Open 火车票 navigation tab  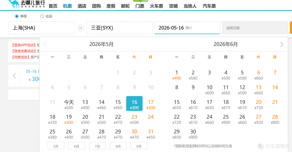157,6
